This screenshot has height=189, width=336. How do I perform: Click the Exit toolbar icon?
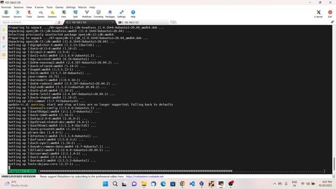tap(330, 14)
